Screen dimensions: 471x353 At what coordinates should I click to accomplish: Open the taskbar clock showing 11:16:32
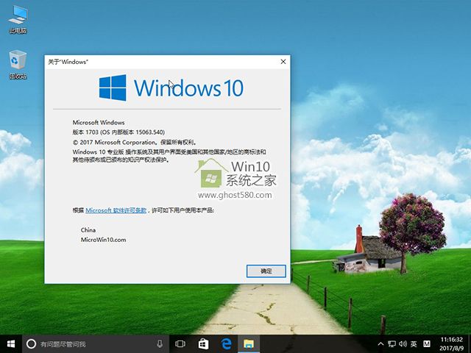[452, 344]
